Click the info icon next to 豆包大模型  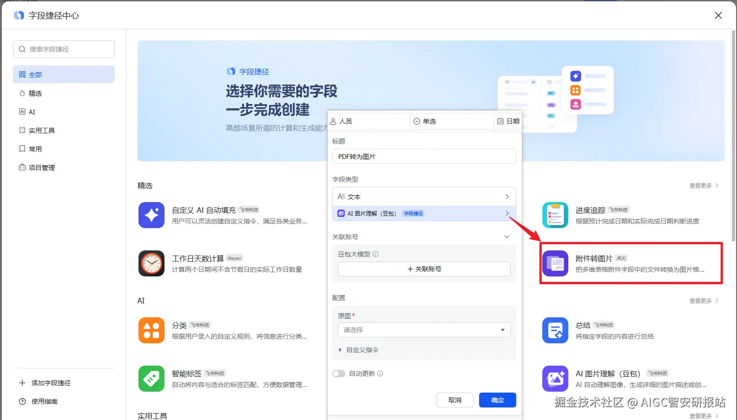(375, 254)
